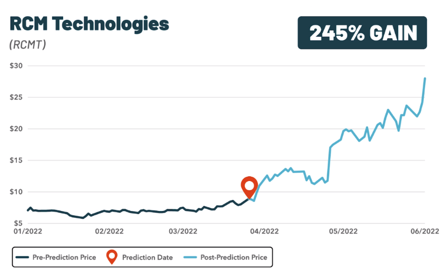Select the Pre-Prediction Price legend label

pos(64,258)
